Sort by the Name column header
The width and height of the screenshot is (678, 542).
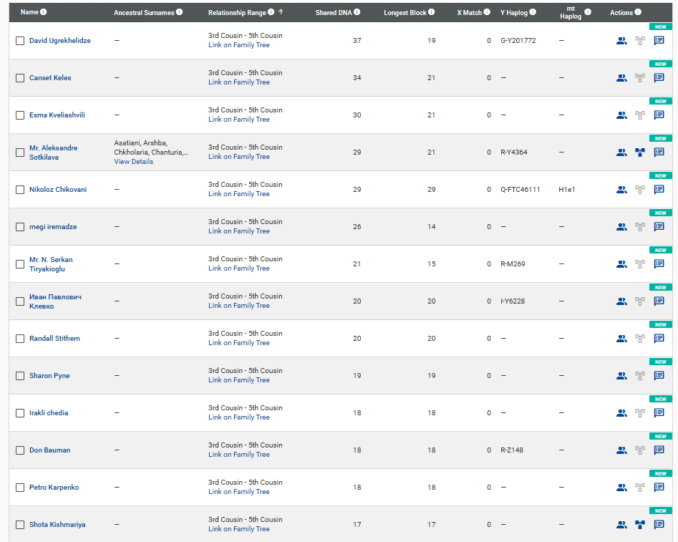(29, 12)
